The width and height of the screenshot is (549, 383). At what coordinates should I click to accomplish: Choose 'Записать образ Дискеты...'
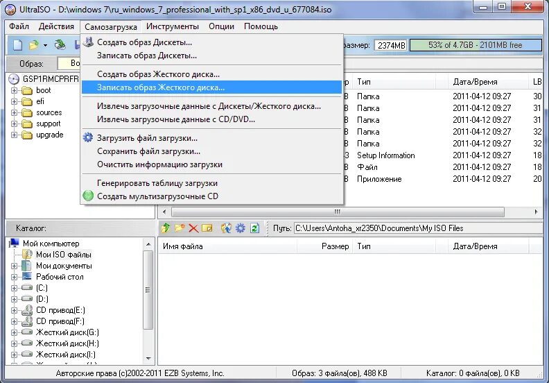coord(212,56)
